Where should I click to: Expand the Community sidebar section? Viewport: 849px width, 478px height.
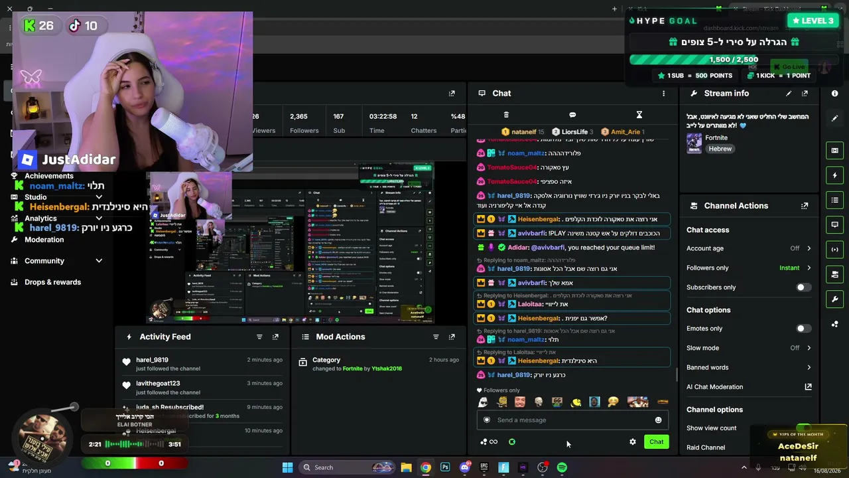pos(99,261)
